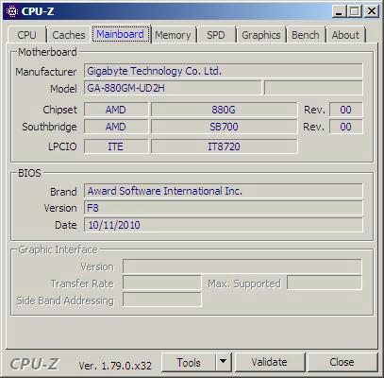
Task: Click the Transfer Rate field
Action: (x=162, y=283)
